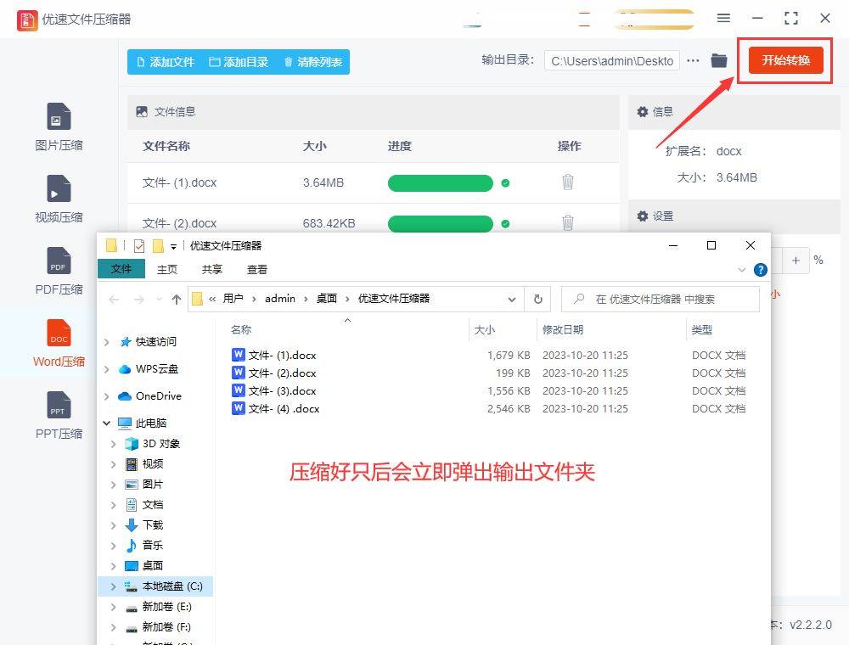Open the 主页 ribbon tab
Image resolution: width=849 pixels, height=645 pixels.
click(x=166, y=269)
